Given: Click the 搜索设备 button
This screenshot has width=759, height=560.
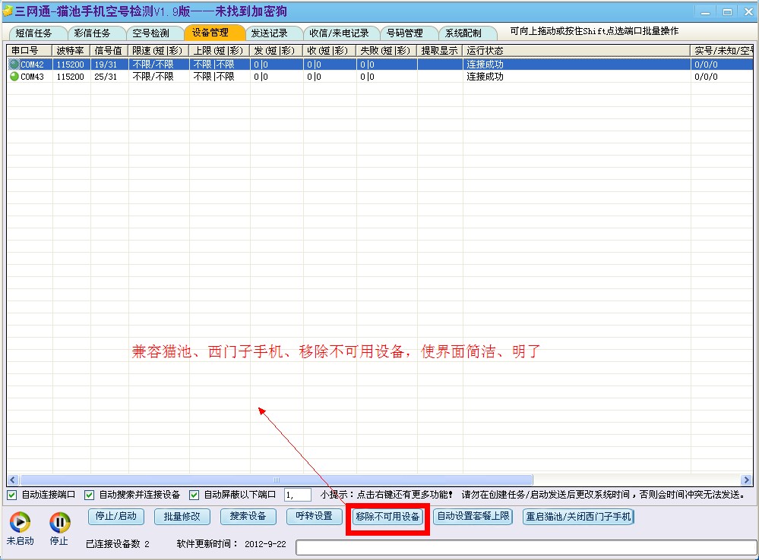Looking at the screenshot, I should (x=248, y=517).
